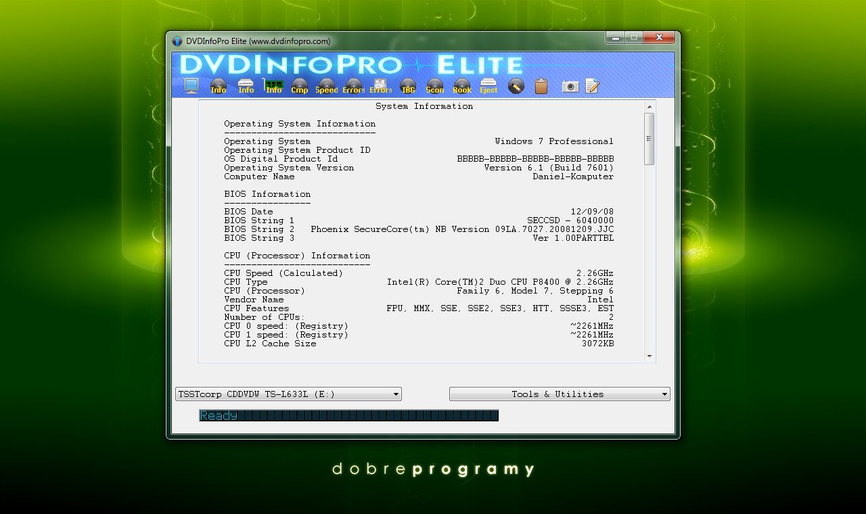
Task: Click the 'Number of CPUs:' label
Action: 265,317
